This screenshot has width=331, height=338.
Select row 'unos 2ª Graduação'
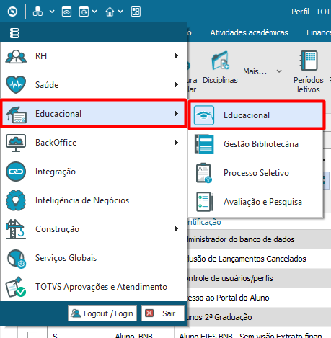pyautogui.click(x=259, y=317)
